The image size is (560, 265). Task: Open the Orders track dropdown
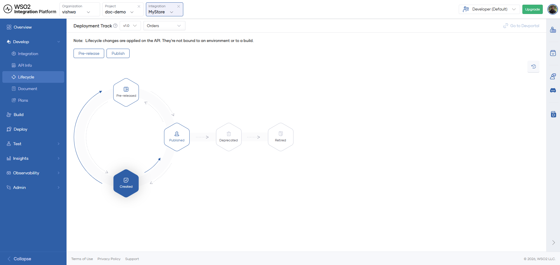(164, 26)
